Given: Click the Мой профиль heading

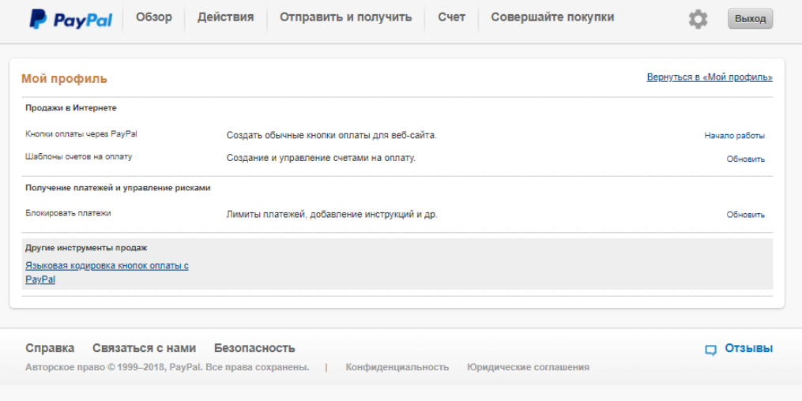Looking at the screenshot, I should pyautogui.click(x=65, y=79).
